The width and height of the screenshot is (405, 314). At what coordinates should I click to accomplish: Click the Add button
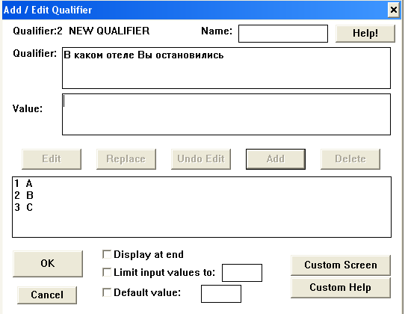click(276, 159)
